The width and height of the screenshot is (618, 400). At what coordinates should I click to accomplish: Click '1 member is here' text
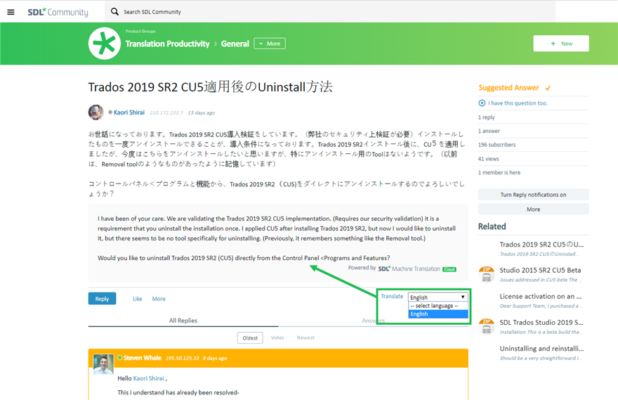(x=499, y=173)
